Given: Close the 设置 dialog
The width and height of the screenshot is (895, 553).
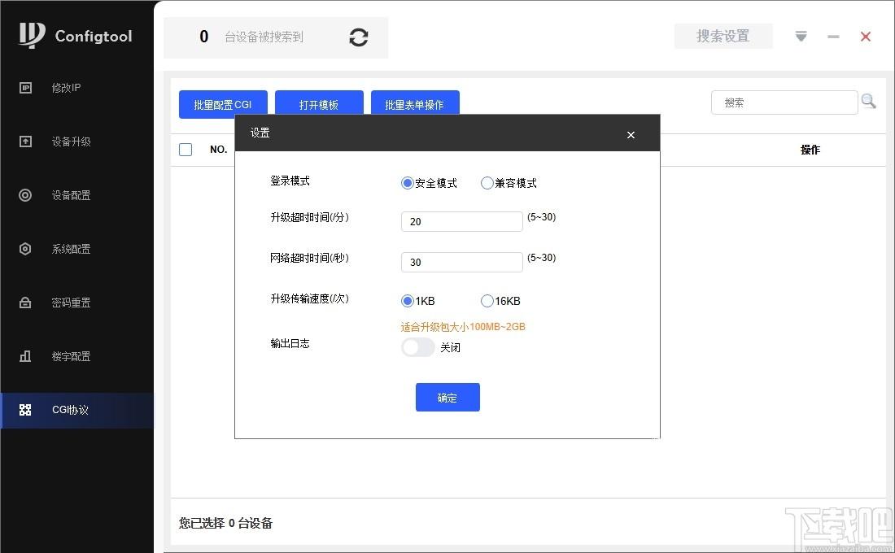Looking at the screenshot, I should pos(631,135).
